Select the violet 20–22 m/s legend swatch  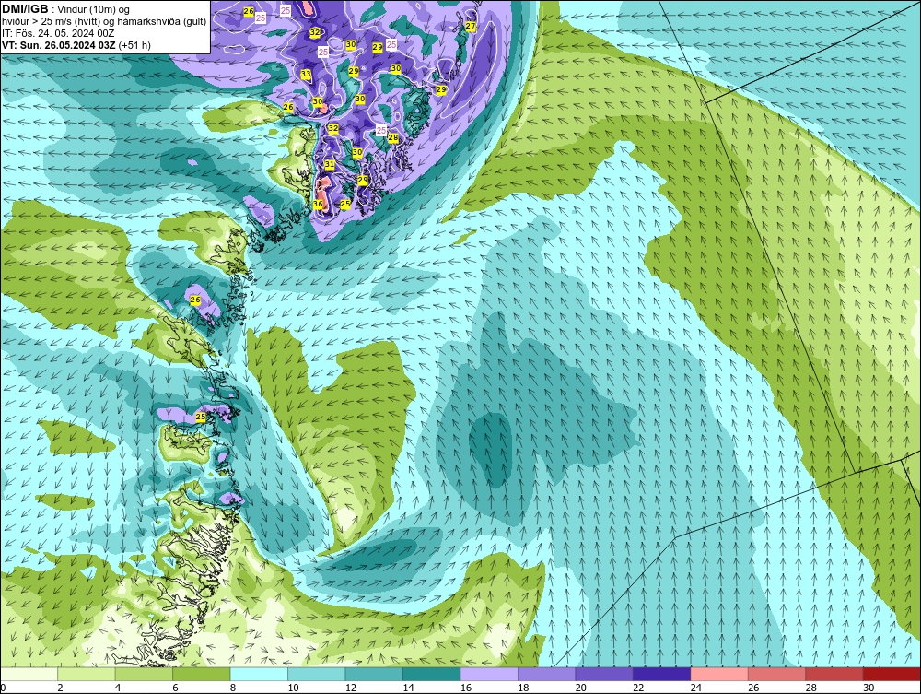pos(604,674)
